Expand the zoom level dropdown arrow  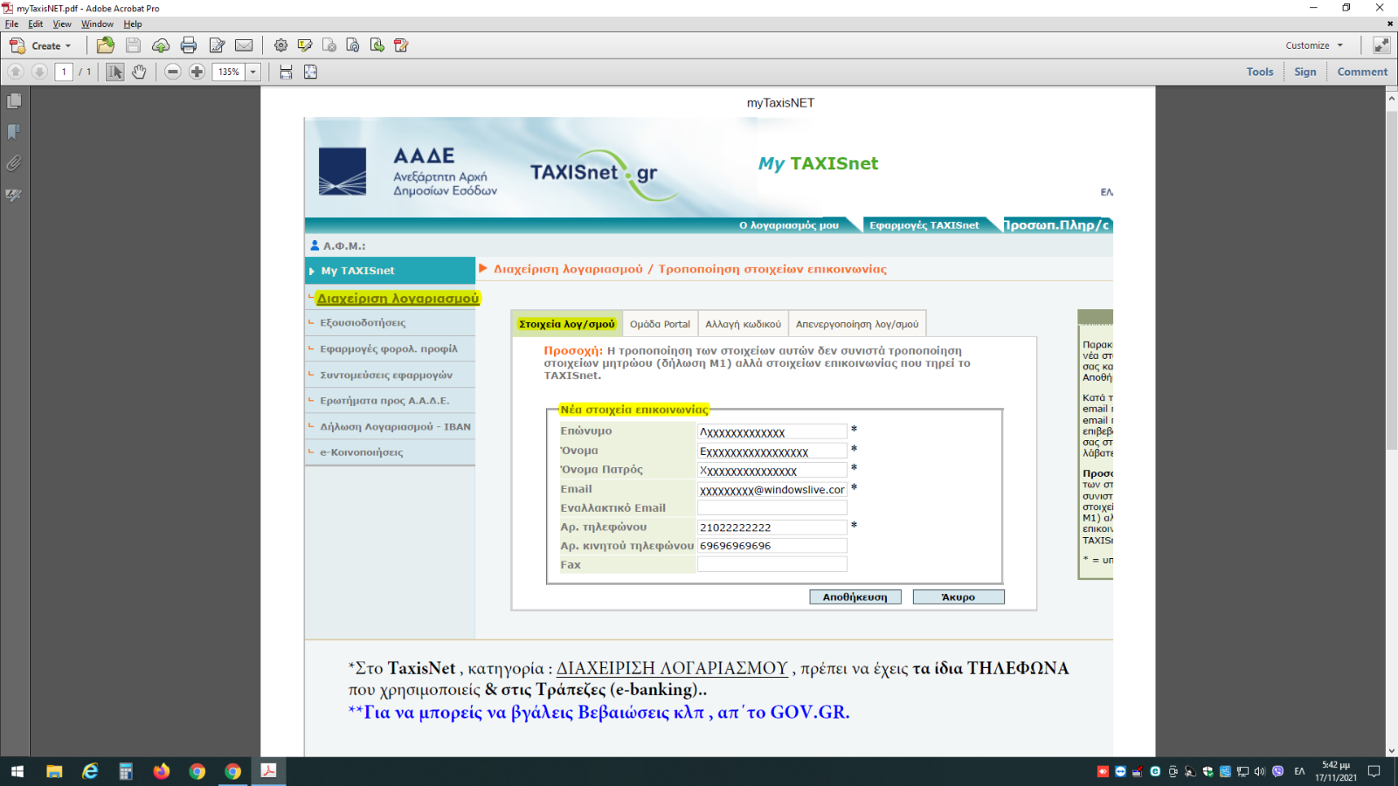tap(253, 72)
